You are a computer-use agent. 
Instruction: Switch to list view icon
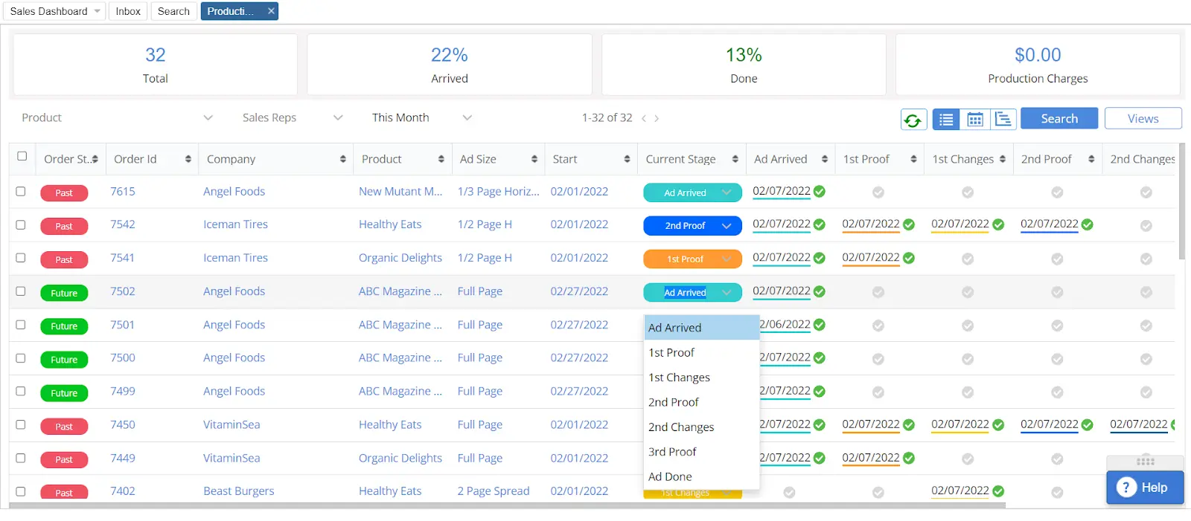(x=946, y=119)
